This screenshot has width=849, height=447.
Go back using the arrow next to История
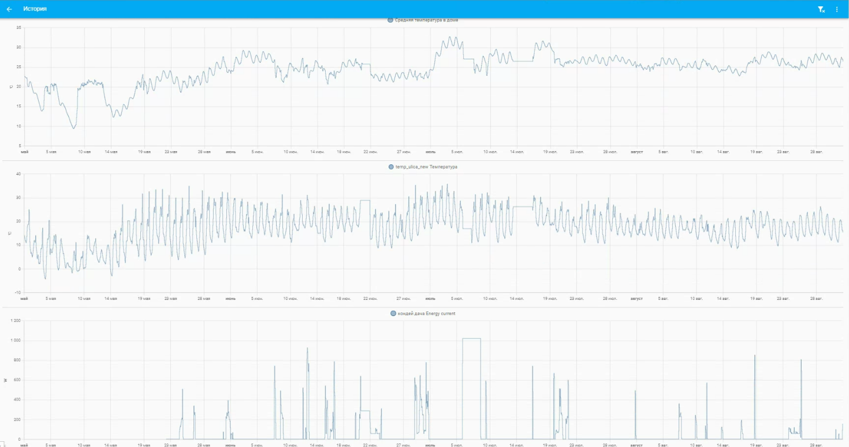point(9,9)
